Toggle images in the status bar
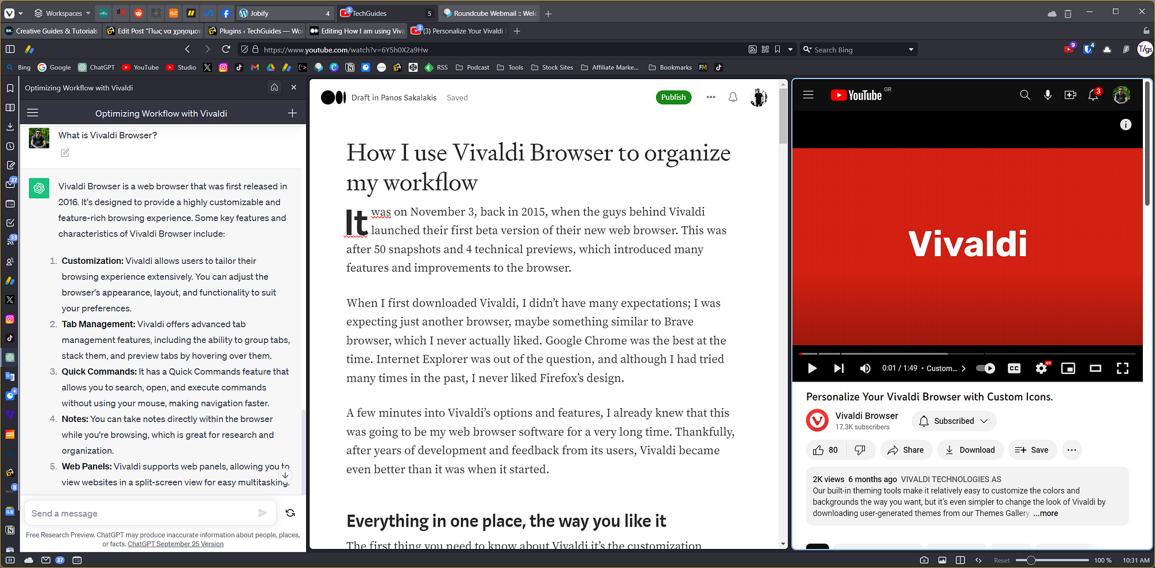 (942, 560)
